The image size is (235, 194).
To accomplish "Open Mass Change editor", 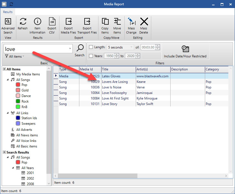I will pyautogui.click(x=131, y=26).
